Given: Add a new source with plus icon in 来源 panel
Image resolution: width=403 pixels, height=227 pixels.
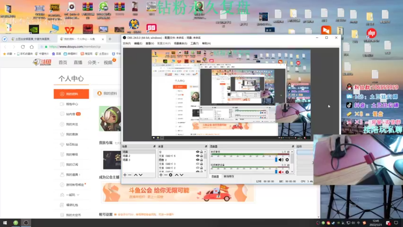Looking at the screenshot, I should pos(161,175).
